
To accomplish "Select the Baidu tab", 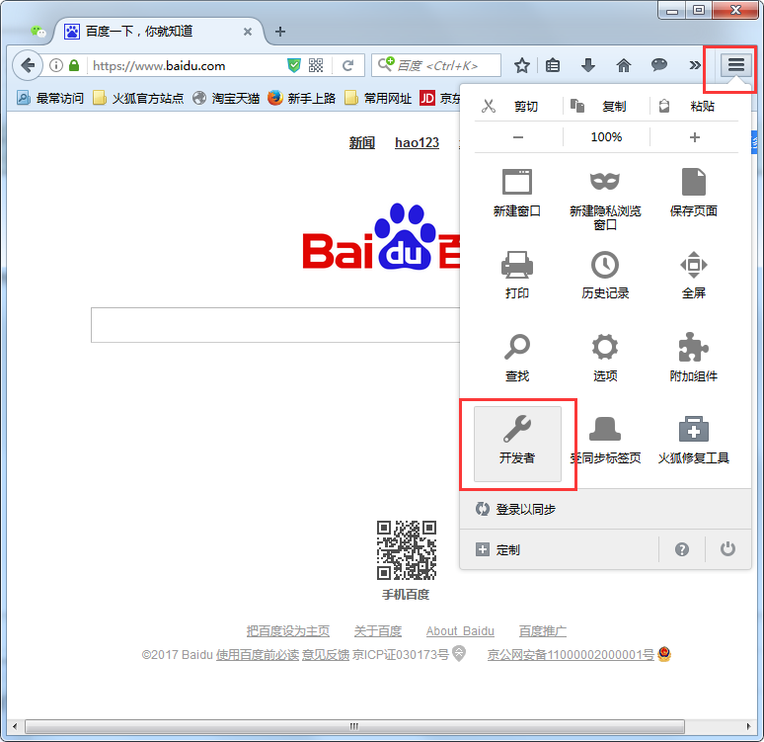I will tap(158, 32).
